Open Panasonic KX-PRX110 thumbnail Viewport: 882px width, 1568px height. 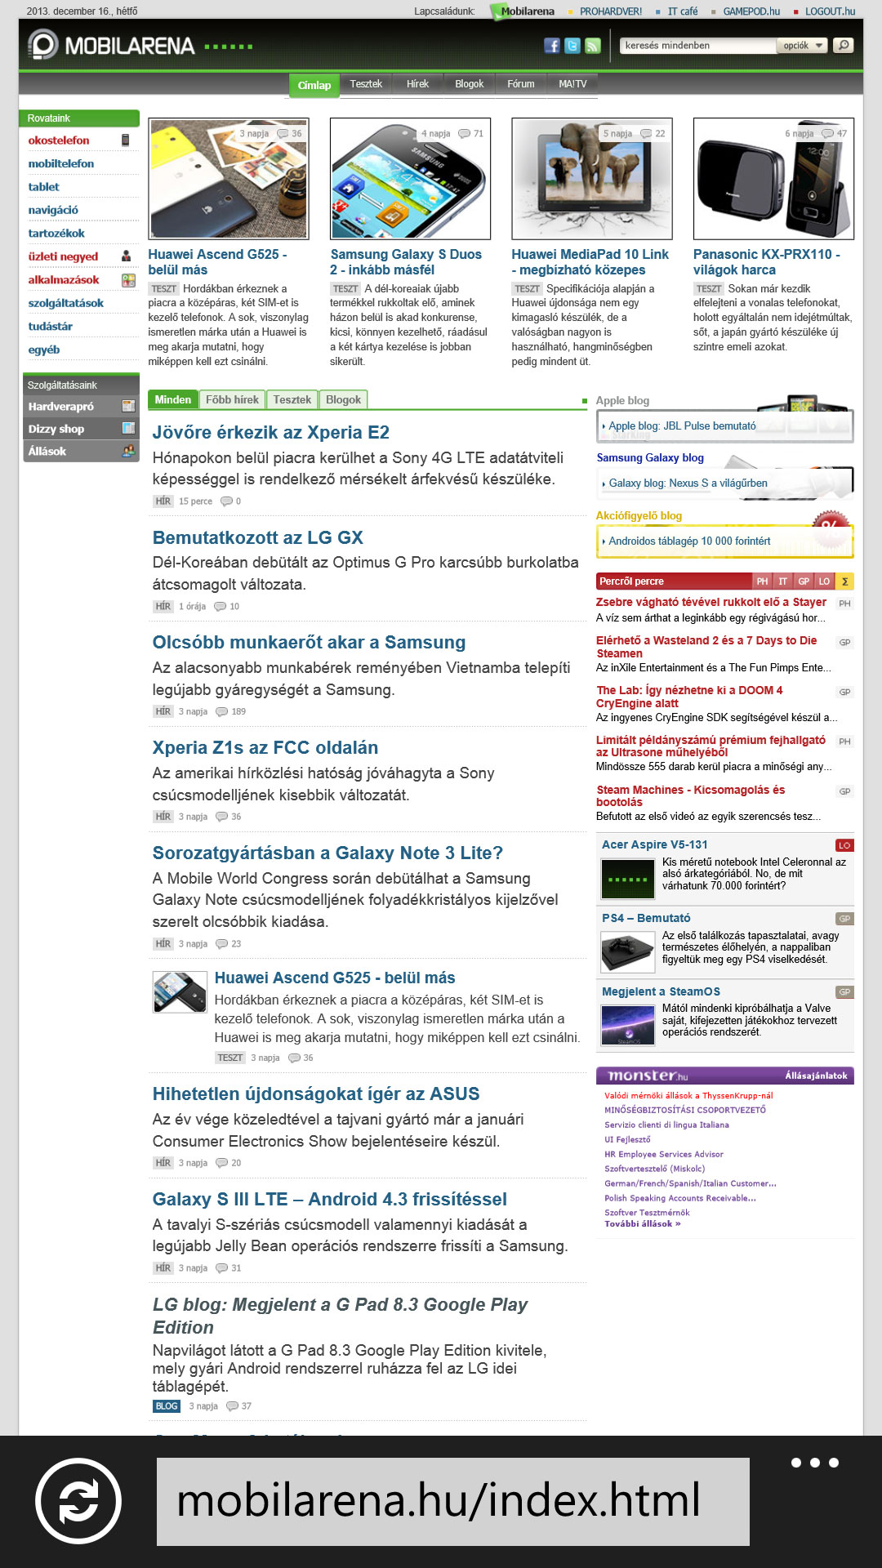point(773,179)
